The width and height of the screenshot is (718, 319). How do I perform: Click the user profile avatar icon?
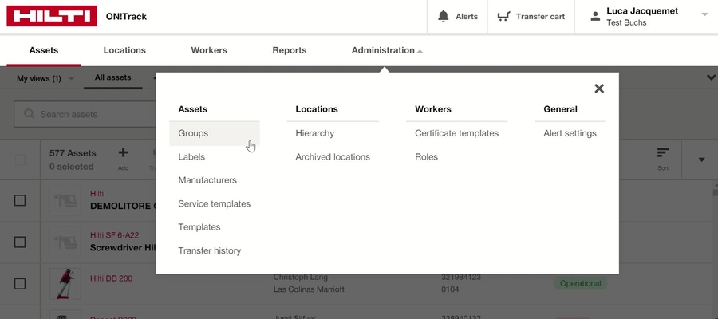[x=595, y=17]
